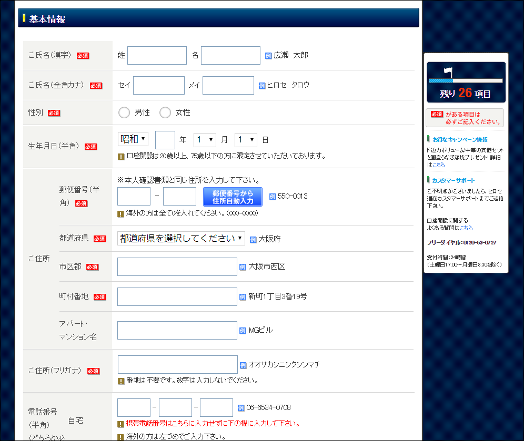This screenshot has width=524, height=441.
Task: Click the 必須 badge next to 市区郡
Action: [92, 267]
